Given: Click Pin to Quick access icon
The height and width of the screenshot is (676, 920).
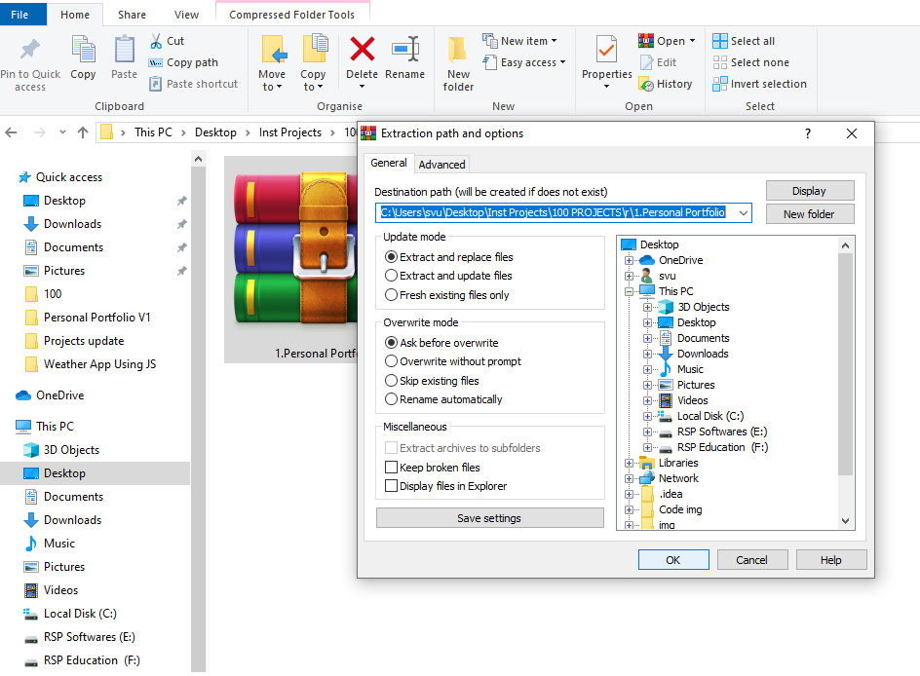Looking at the screenshot, I should [30, 51].
